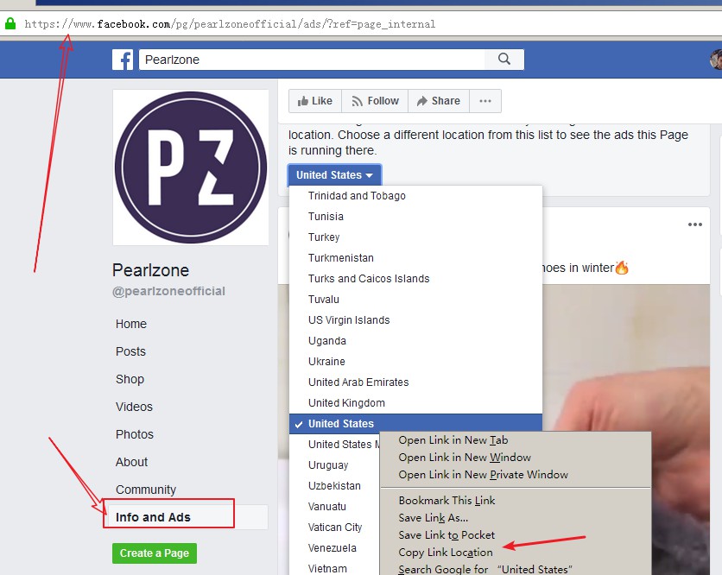
Task: Choose Bookmark This Link
Action: (x=516, y=501)
